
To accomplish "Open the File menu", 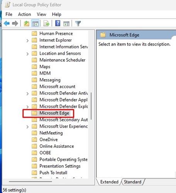I will click(9, 14).
